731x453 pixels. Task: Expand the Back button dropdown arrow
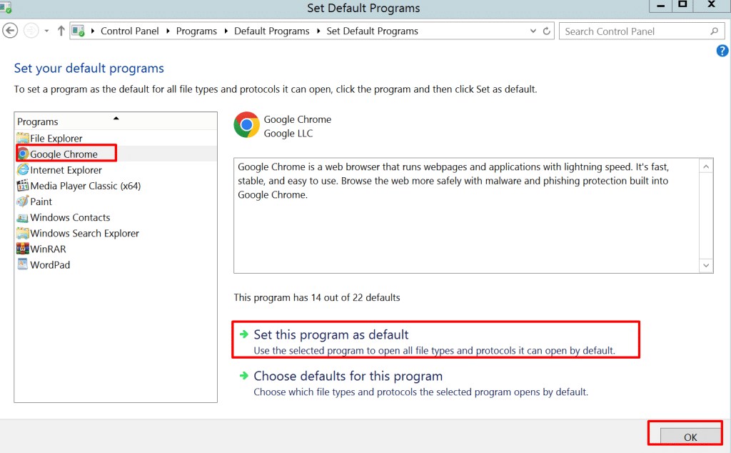point(46,31)
